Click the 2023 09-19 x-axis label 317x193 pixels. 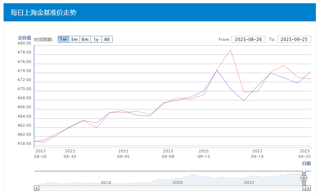(x=257, y=154)
